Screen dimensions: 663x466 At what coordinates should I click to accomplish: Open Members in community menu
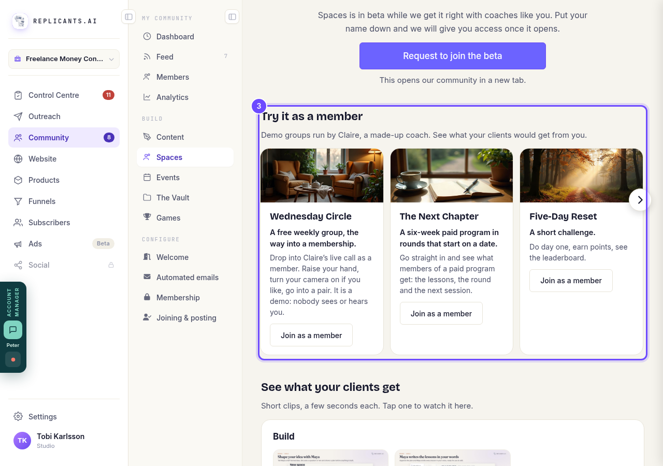tap(185, 77)
